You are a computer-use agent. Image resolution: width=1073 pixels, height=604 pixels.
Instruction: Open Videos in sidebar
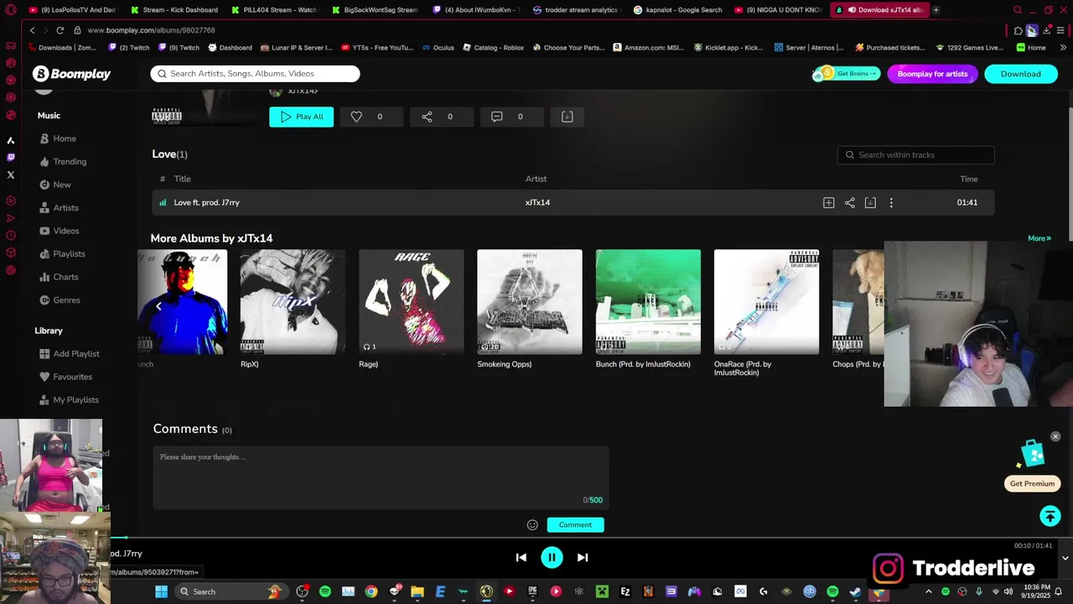[x=59, y=231]
